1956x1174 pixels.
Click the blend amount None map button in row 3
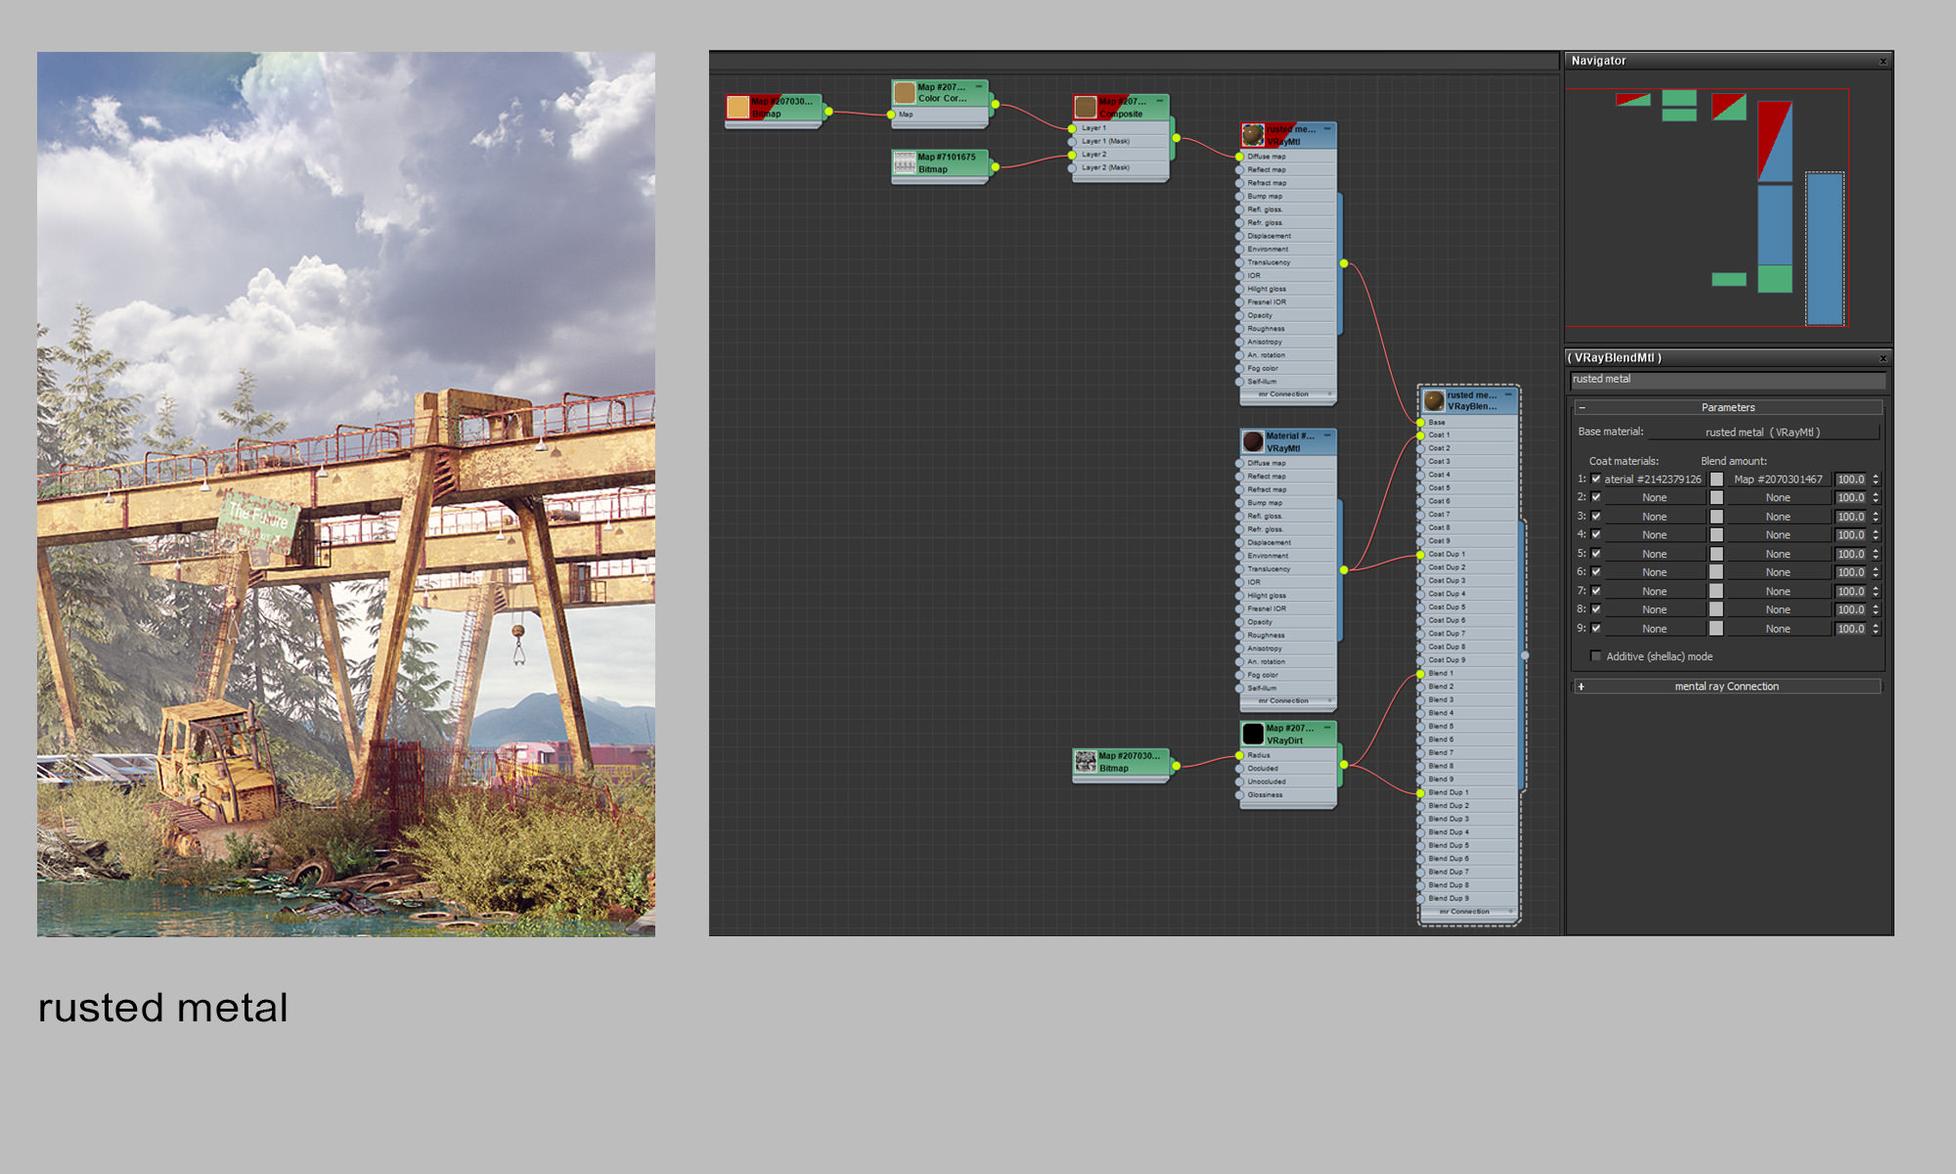pyautogui.click(x=1778, y=517)
